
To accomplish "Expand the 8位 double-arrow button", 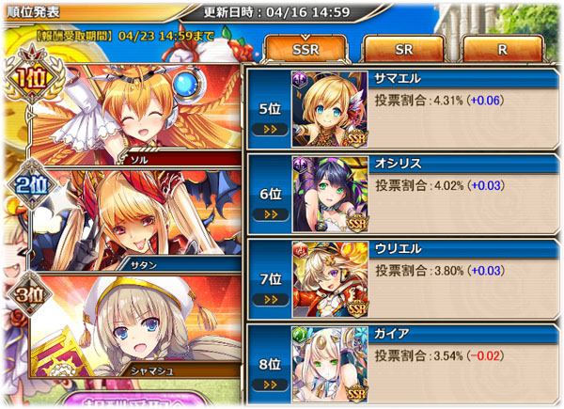I will (x=270, y=385).
